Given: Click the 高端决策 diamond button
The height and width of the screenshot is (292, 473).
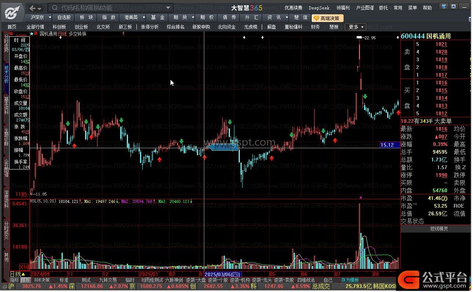Looking at the screenshot, I should (327, 18).
